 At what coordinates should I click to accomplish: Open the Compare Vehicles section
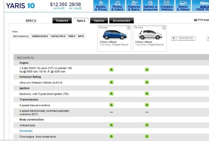[x=167, y=5]
